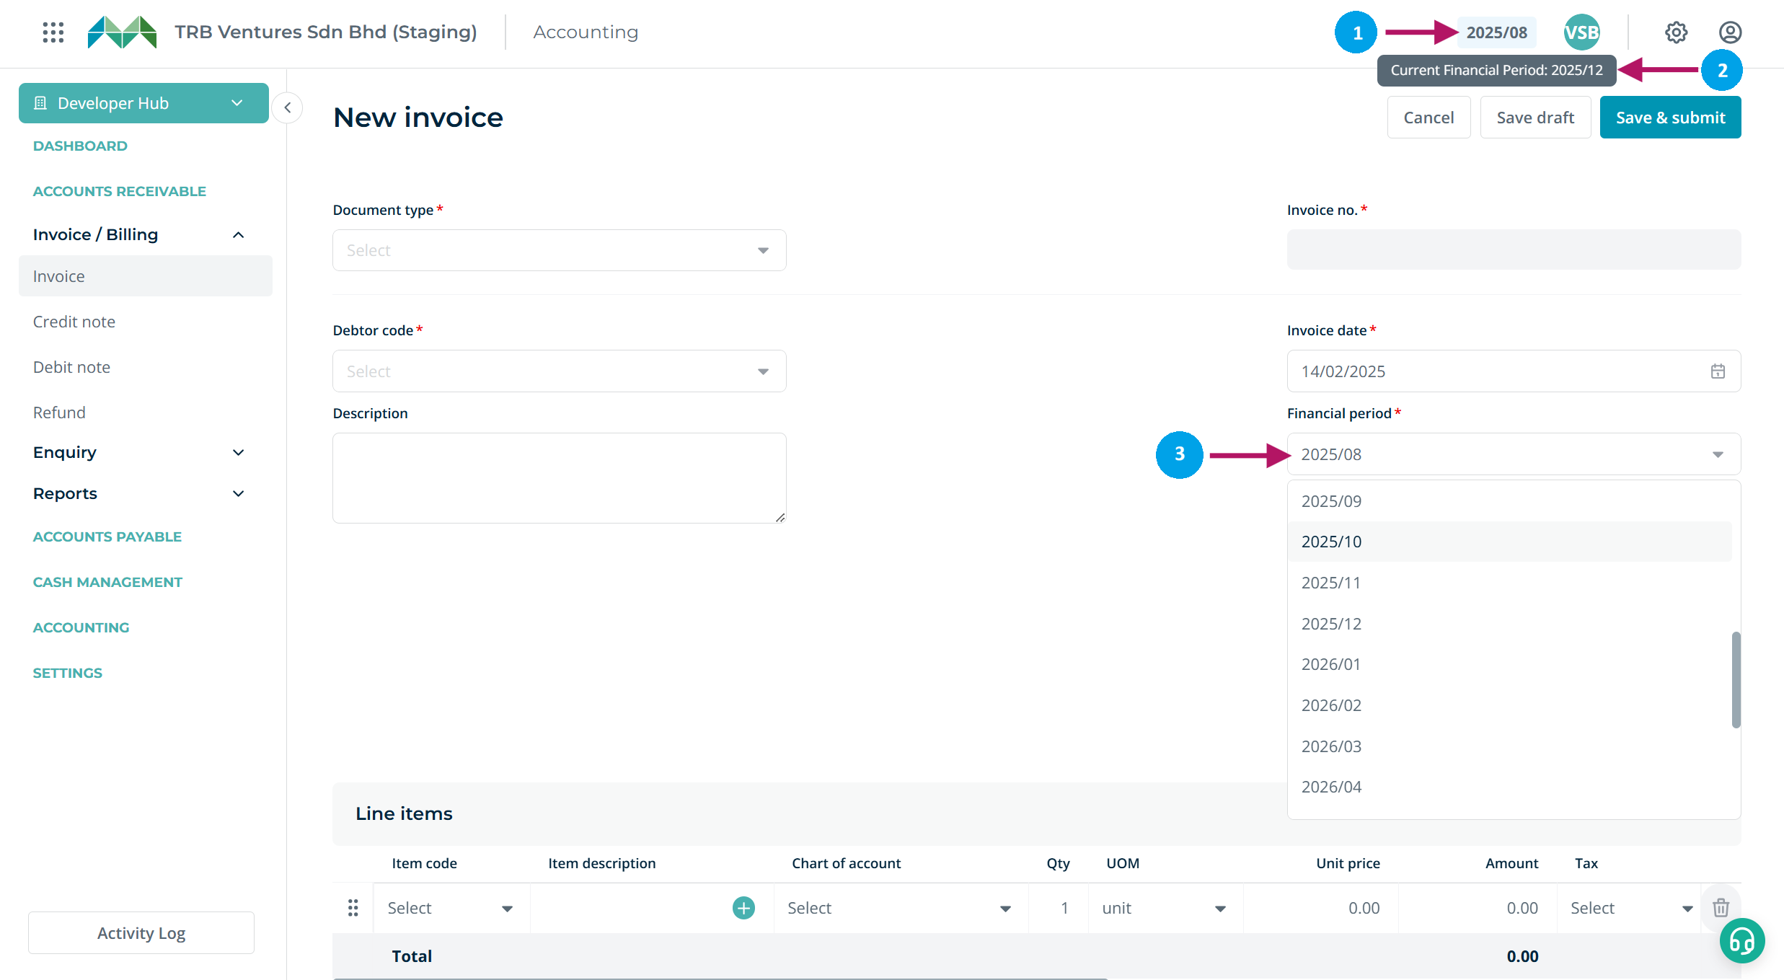
Task: Grab the line item drag handle
Action: tap(353, 908)
